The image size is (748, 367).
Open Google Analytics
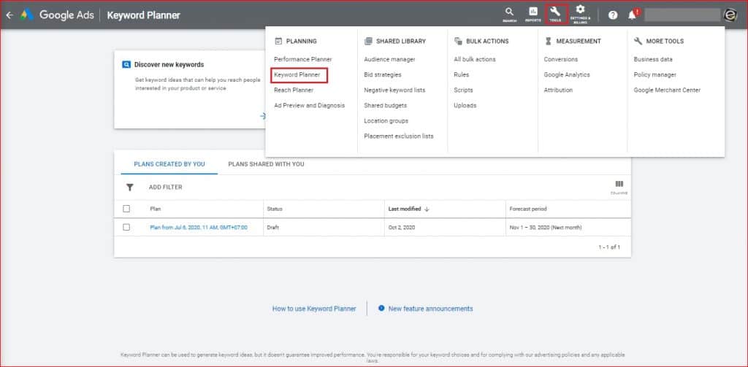coord(567,75)
